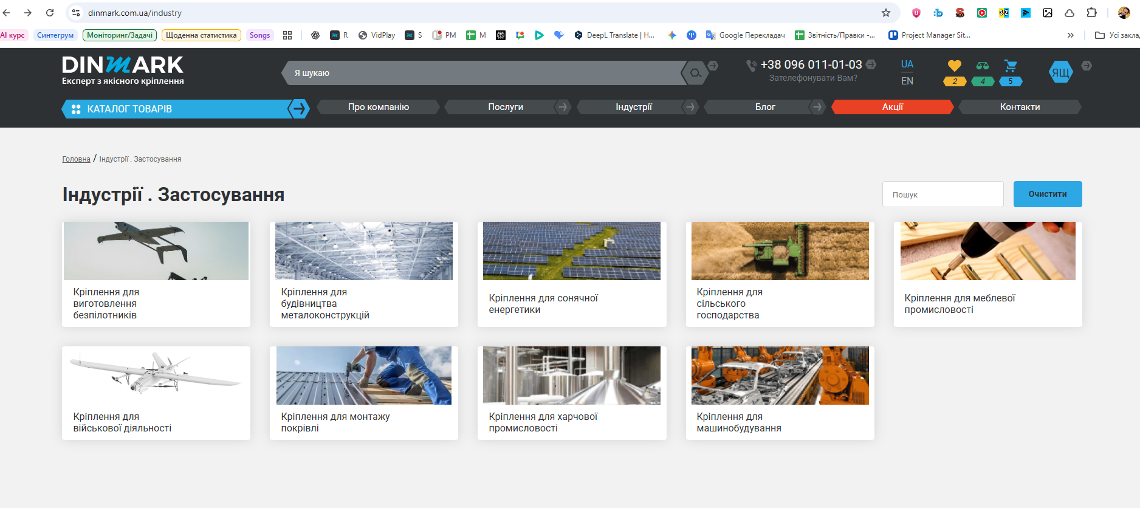Open the browser Extensions puzzle icon
1140x508 pixels.
tap(1091, 13)
